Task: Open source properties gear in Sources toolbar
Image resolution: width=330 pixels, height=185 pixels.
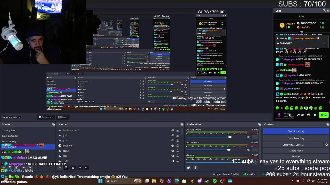Action: pos(73,168)
